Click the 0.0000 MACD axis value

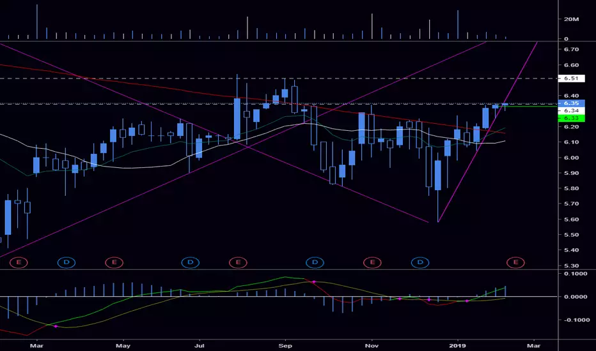click(576, 297)
